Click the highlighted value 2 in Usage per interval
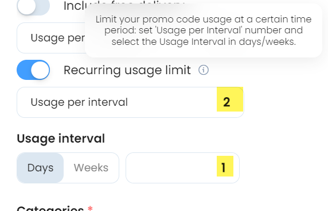Screen dimensions: 328x211 pos(230,99)
